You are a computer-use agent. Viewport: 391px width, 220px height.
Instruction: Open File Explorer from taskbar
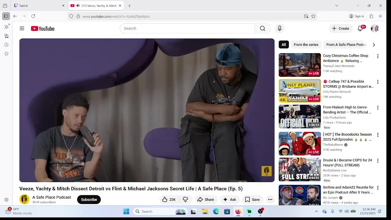205,211
